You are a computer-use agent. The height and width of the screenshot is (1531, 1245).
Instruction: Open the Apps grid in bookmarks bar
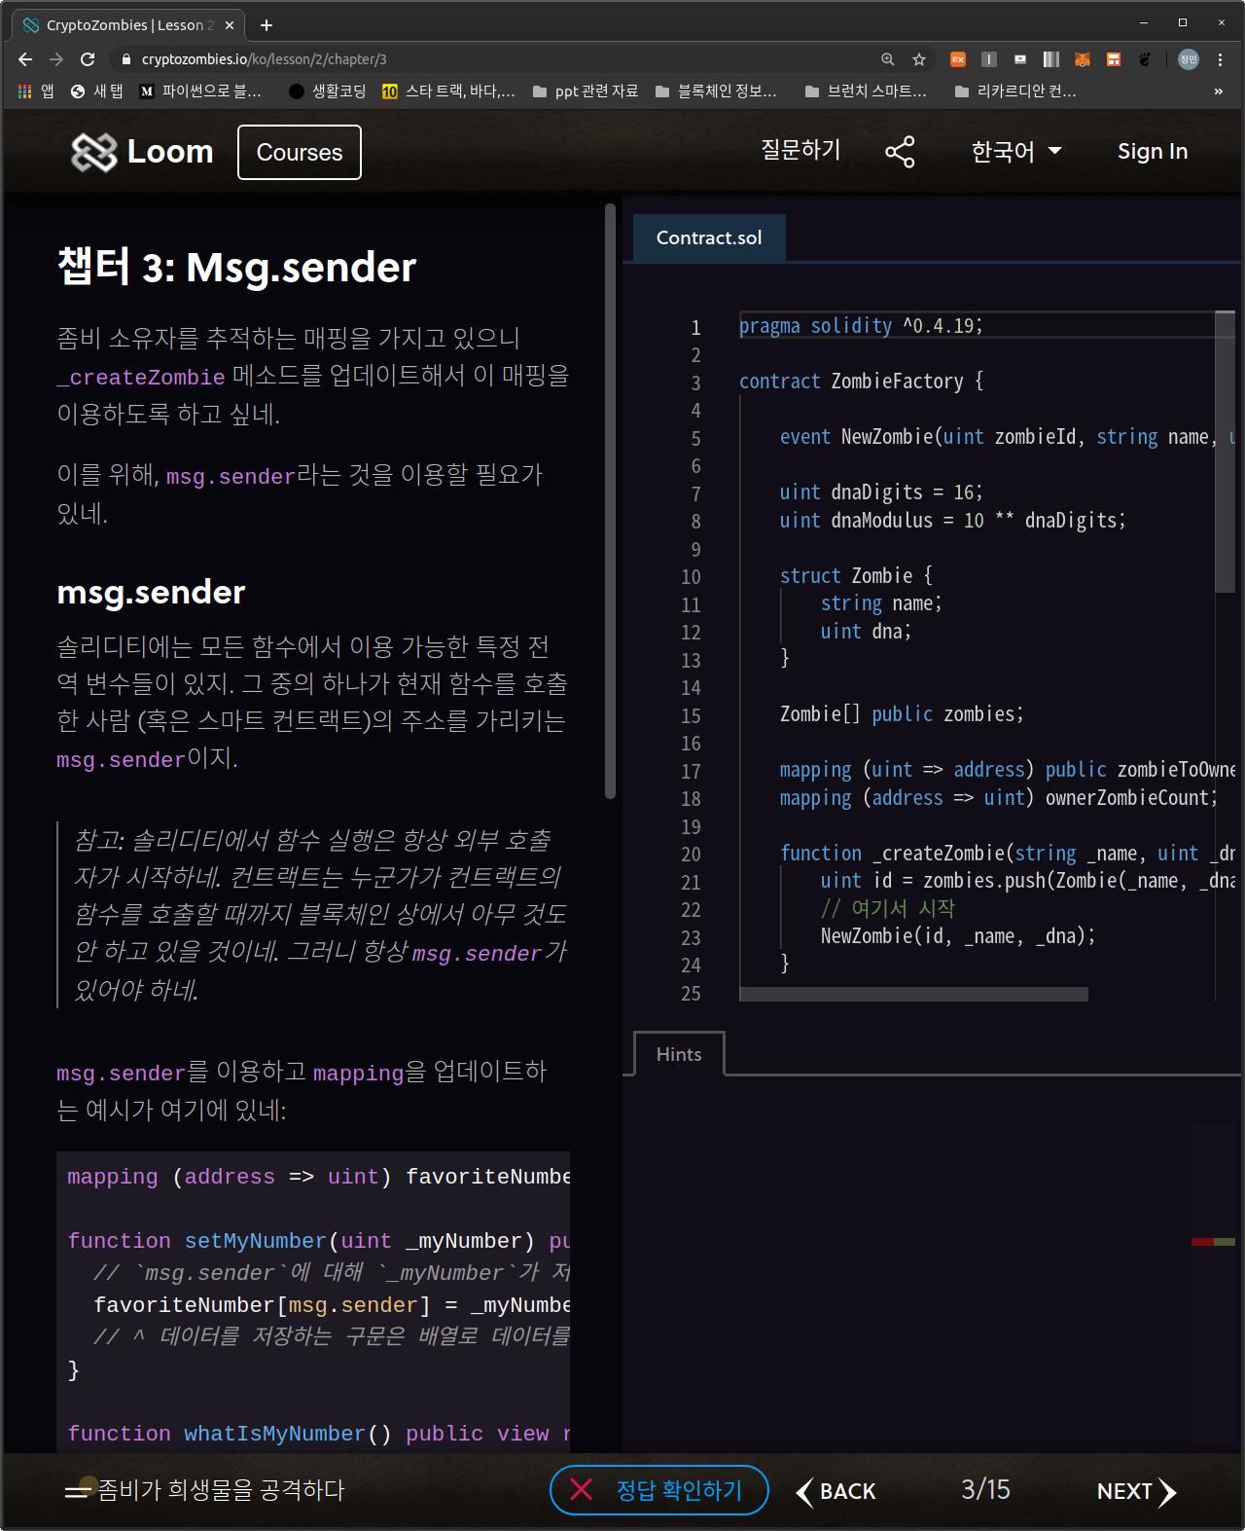pos(36,91)
